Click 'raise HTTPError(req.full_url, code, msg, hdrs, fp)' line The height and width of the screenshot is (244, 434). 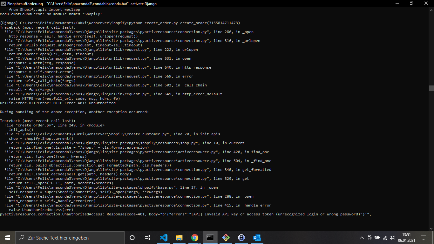point(64,98)
